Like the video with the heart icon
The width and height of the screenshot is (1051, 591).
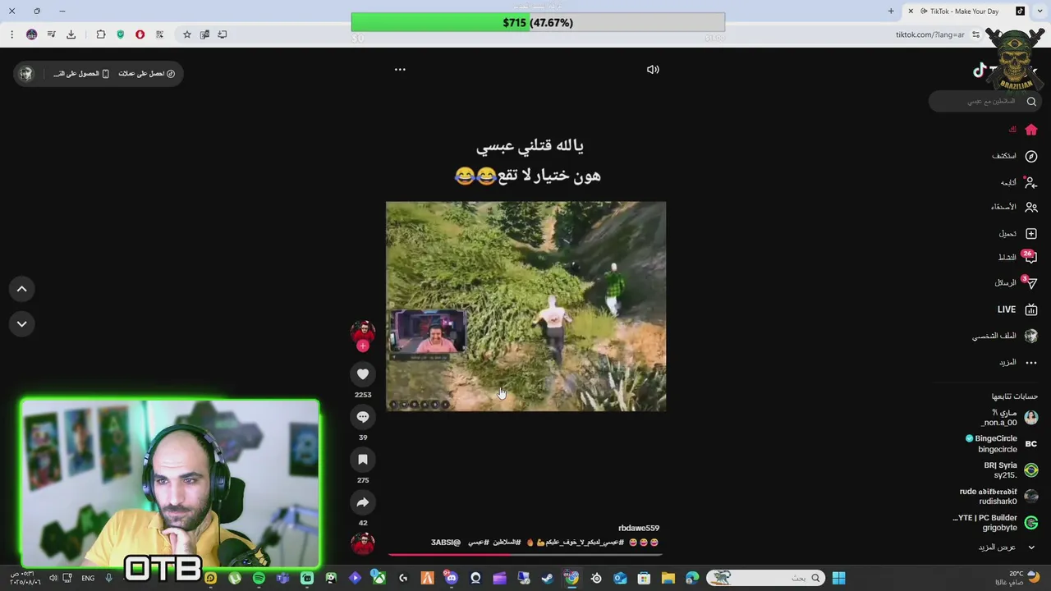363,374
